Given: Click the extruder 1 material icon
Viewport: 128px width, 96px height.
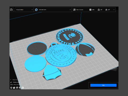Looking at the screenshot, I should coord(36,10).
